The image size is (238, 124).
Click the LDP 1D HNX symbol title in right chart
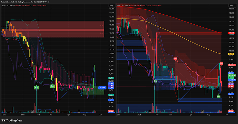click(x=122, y=5)
